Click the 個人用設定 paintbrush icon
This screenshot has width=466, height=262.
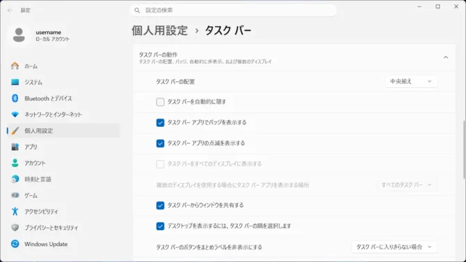click(15, 131)
